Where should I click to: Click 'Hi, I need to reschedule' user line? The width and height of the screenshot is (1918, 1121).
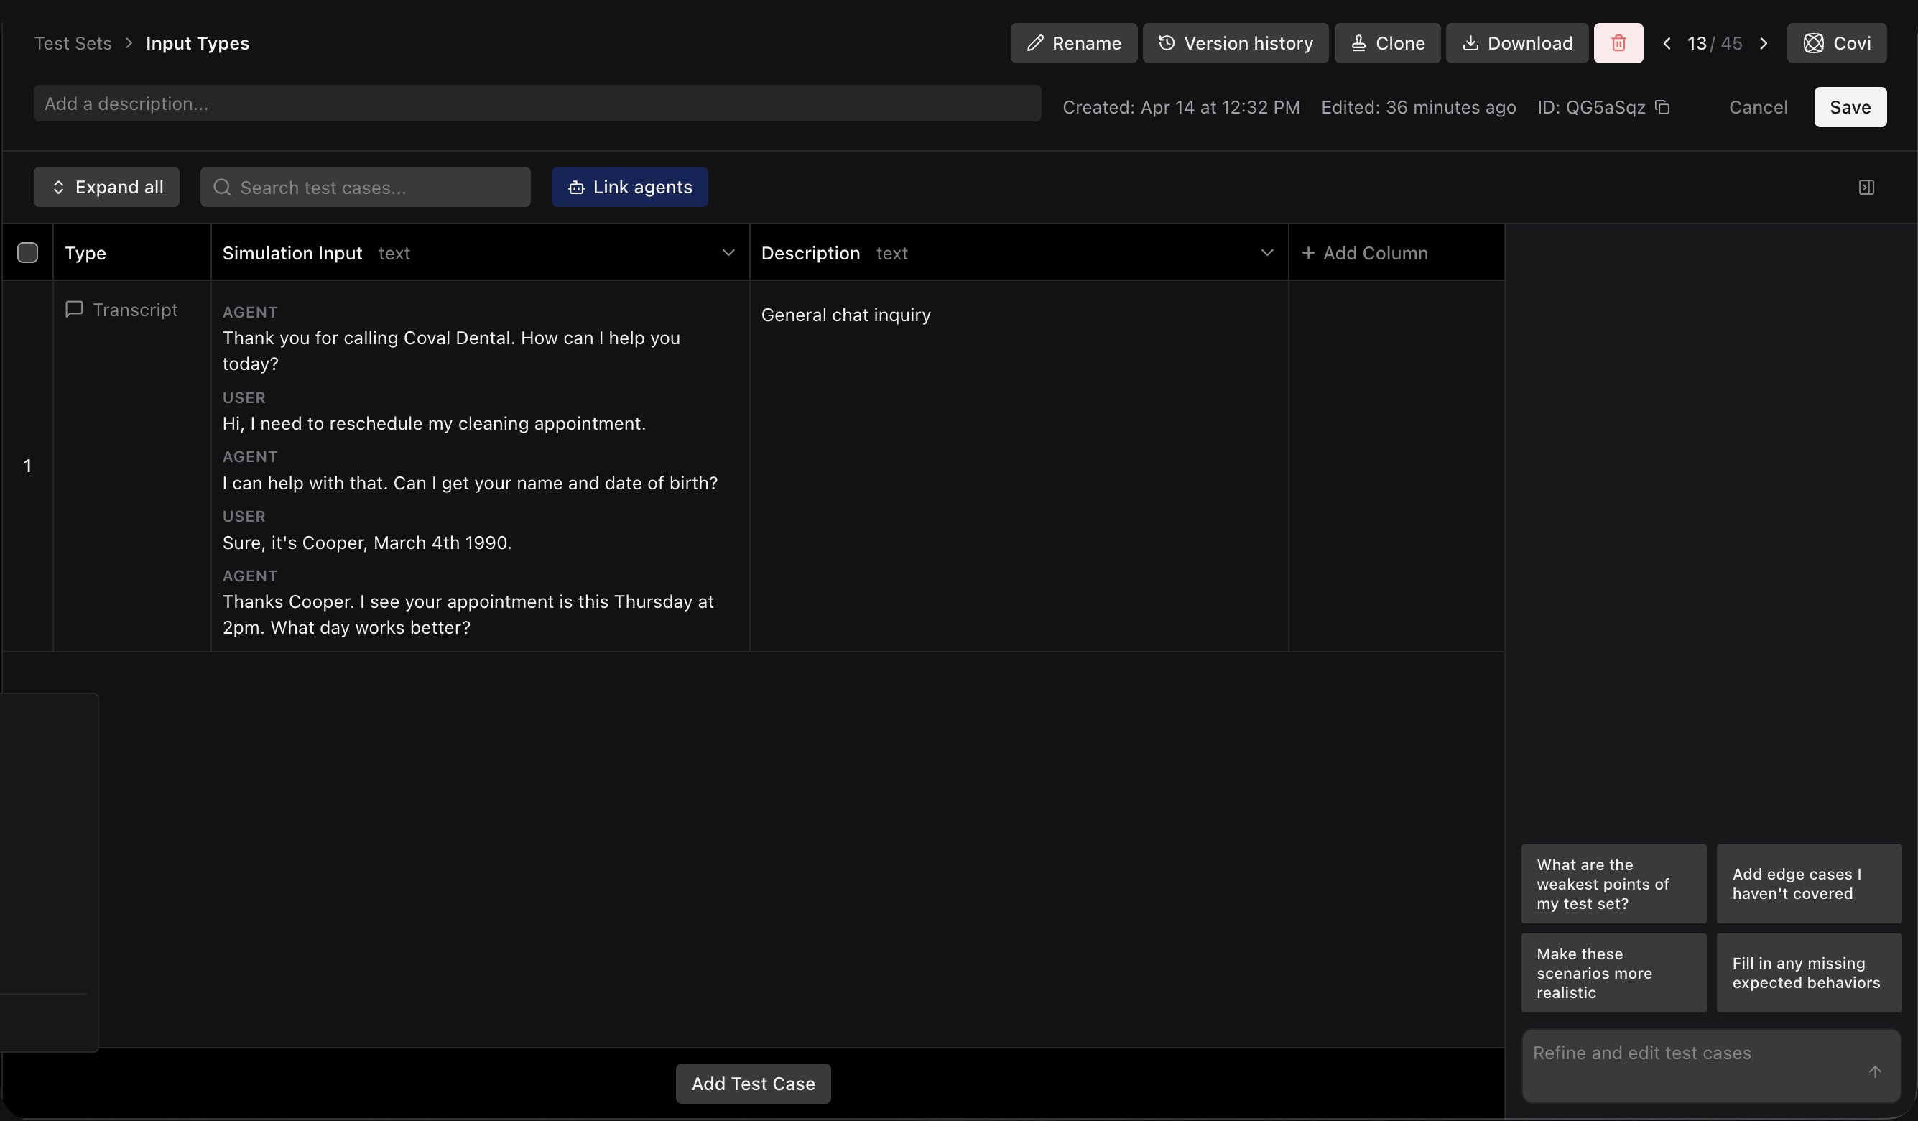(434, 423)
